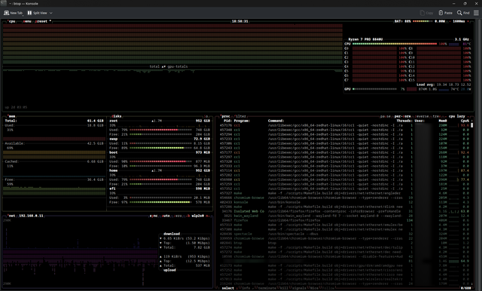Toggle reverse sort order
482x291 pixels.
click(x=422, y=116)
